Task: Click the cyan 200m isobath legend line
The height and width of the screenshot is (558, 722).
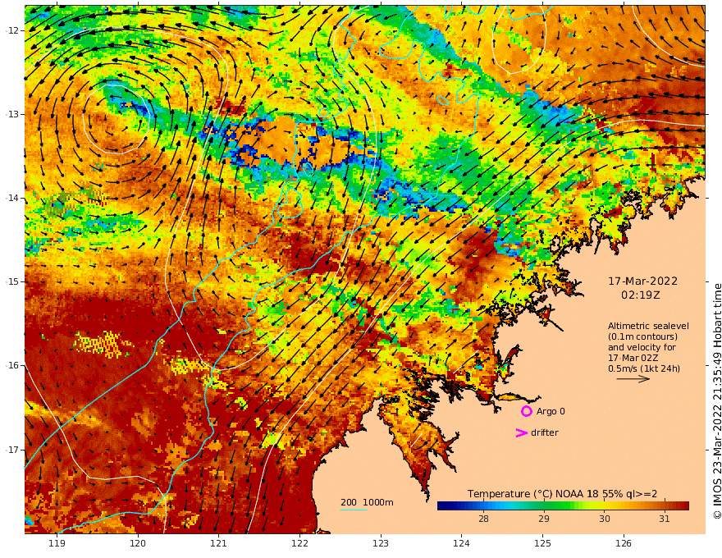Action: click(354, 510)
